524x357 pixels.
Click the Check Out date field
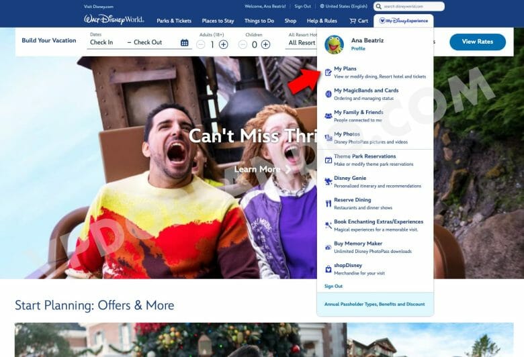pyautogui.click(x=148, y=42)
